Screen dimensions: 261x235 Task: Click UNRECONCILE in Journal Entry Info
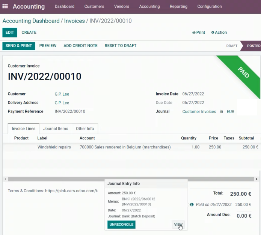click(121, 225)
